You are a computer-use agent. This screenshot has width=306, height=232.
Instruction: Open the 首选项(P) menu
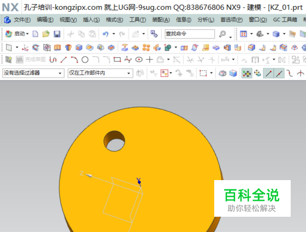(231, 20)
